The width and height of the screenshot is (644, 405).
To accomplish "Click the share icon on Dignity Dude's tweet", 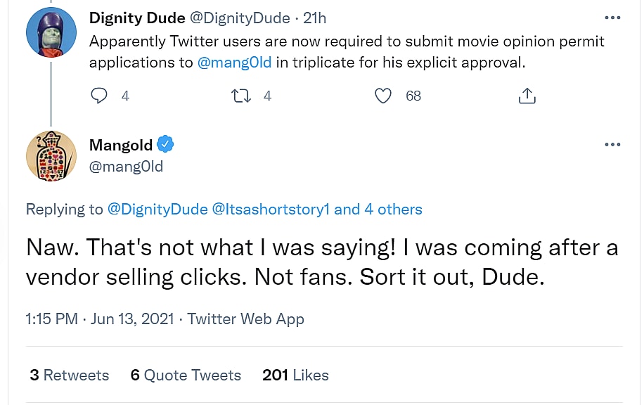I will pos(527,96).
